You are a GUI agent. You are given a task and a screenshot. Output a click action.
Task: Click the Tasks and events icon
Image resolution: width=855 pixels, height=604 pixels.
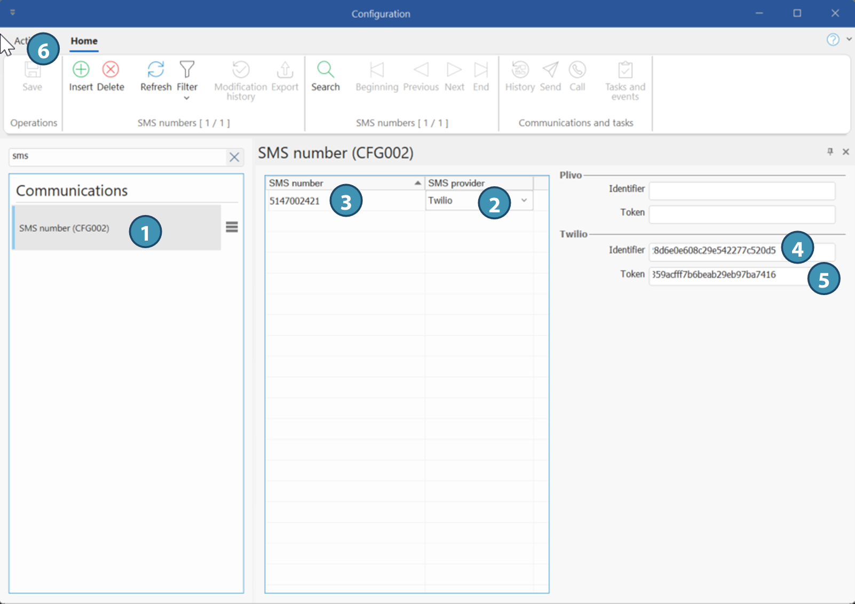pyautogui.click(x=625, y=70)
